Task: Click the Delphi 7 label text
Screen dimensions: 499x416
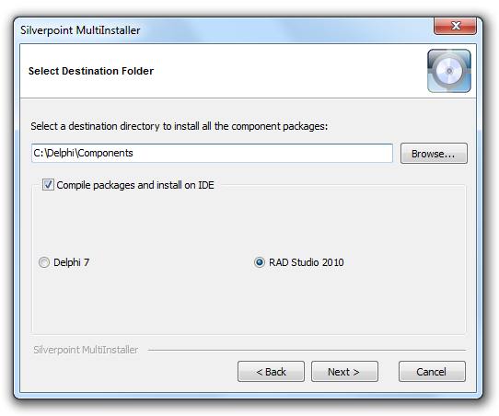Action: point(71,262)
